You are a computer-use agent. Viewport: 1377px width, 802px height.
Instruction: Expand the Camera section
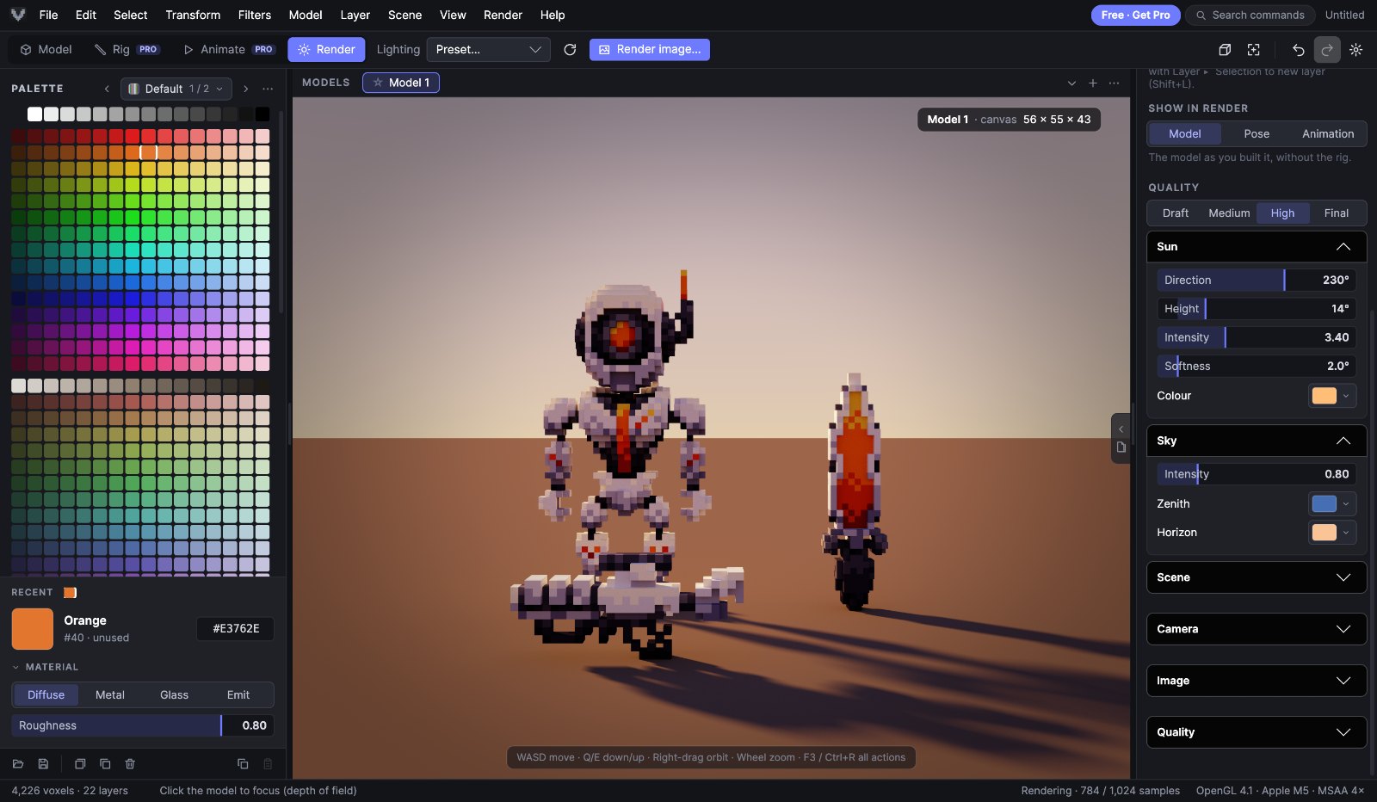[x=1257, y=629]
